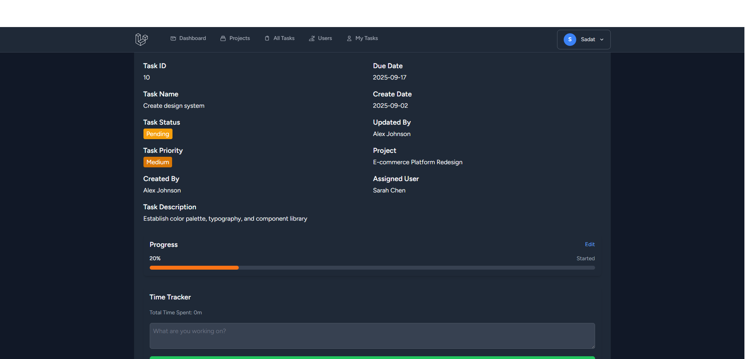Click the Laravel logo icon
The image size is (746, 359).
click(142, 39)
